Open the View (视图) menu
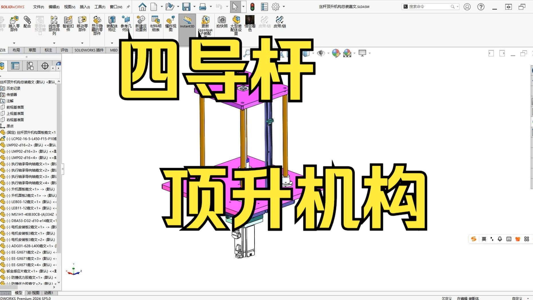The width and height of the screenshot is (533, 300). [70, 7]
